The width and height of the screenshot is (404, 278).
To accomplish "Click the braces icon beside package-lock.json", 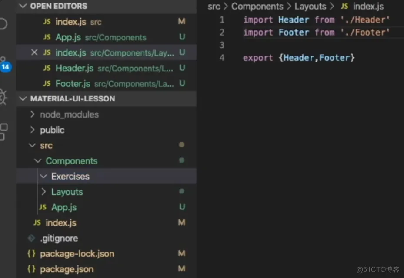I will click(x=31, y=254).
